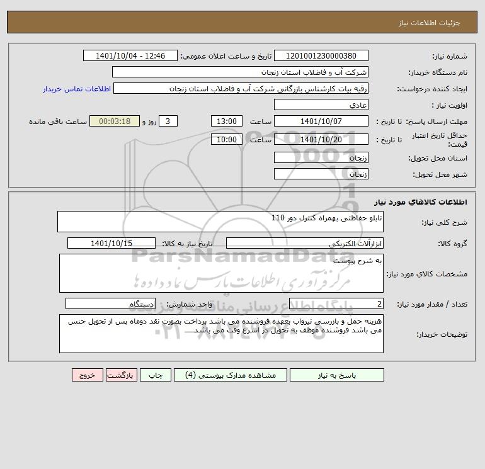Click the label ایجاد کننده درخواست
The width and height of the screenshot is (485, 469).
click(x=432, y=89)
